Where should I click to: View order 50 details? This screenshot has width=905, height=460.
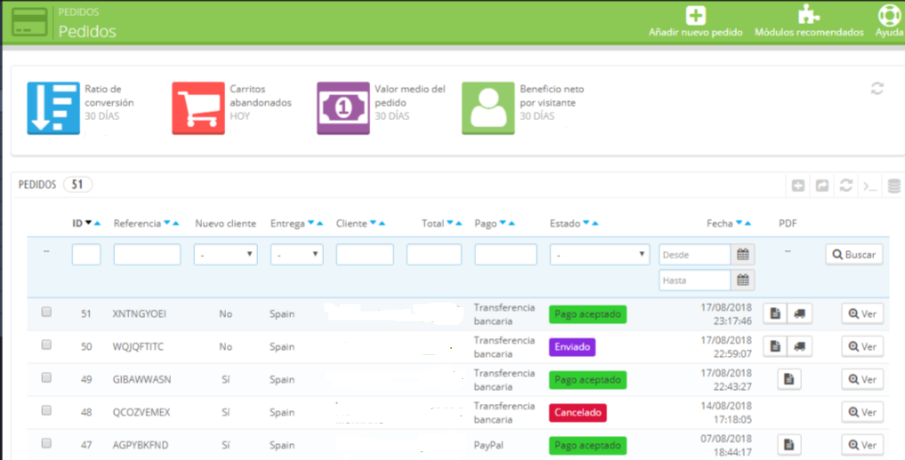pyautogui.click(x=862, y=347)
